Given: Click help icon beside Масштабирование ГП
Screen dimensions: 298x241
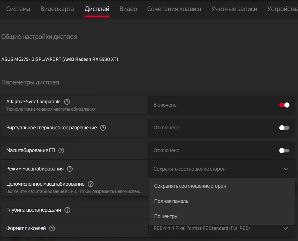Looking at the screenshot, I should point(61,151).
